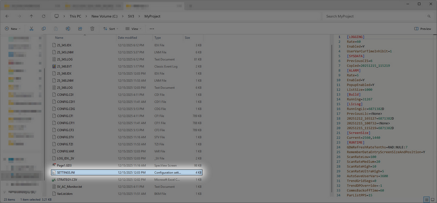The image size is (437, 203).
Task: Open the New dropdown menu
Action: coord(13,29)
